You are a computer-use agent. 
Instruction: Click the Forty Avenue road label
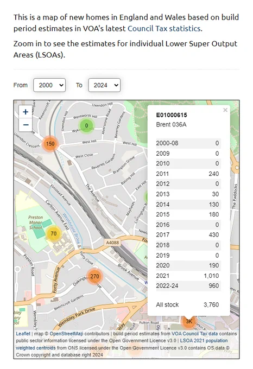tap(55, 280)
